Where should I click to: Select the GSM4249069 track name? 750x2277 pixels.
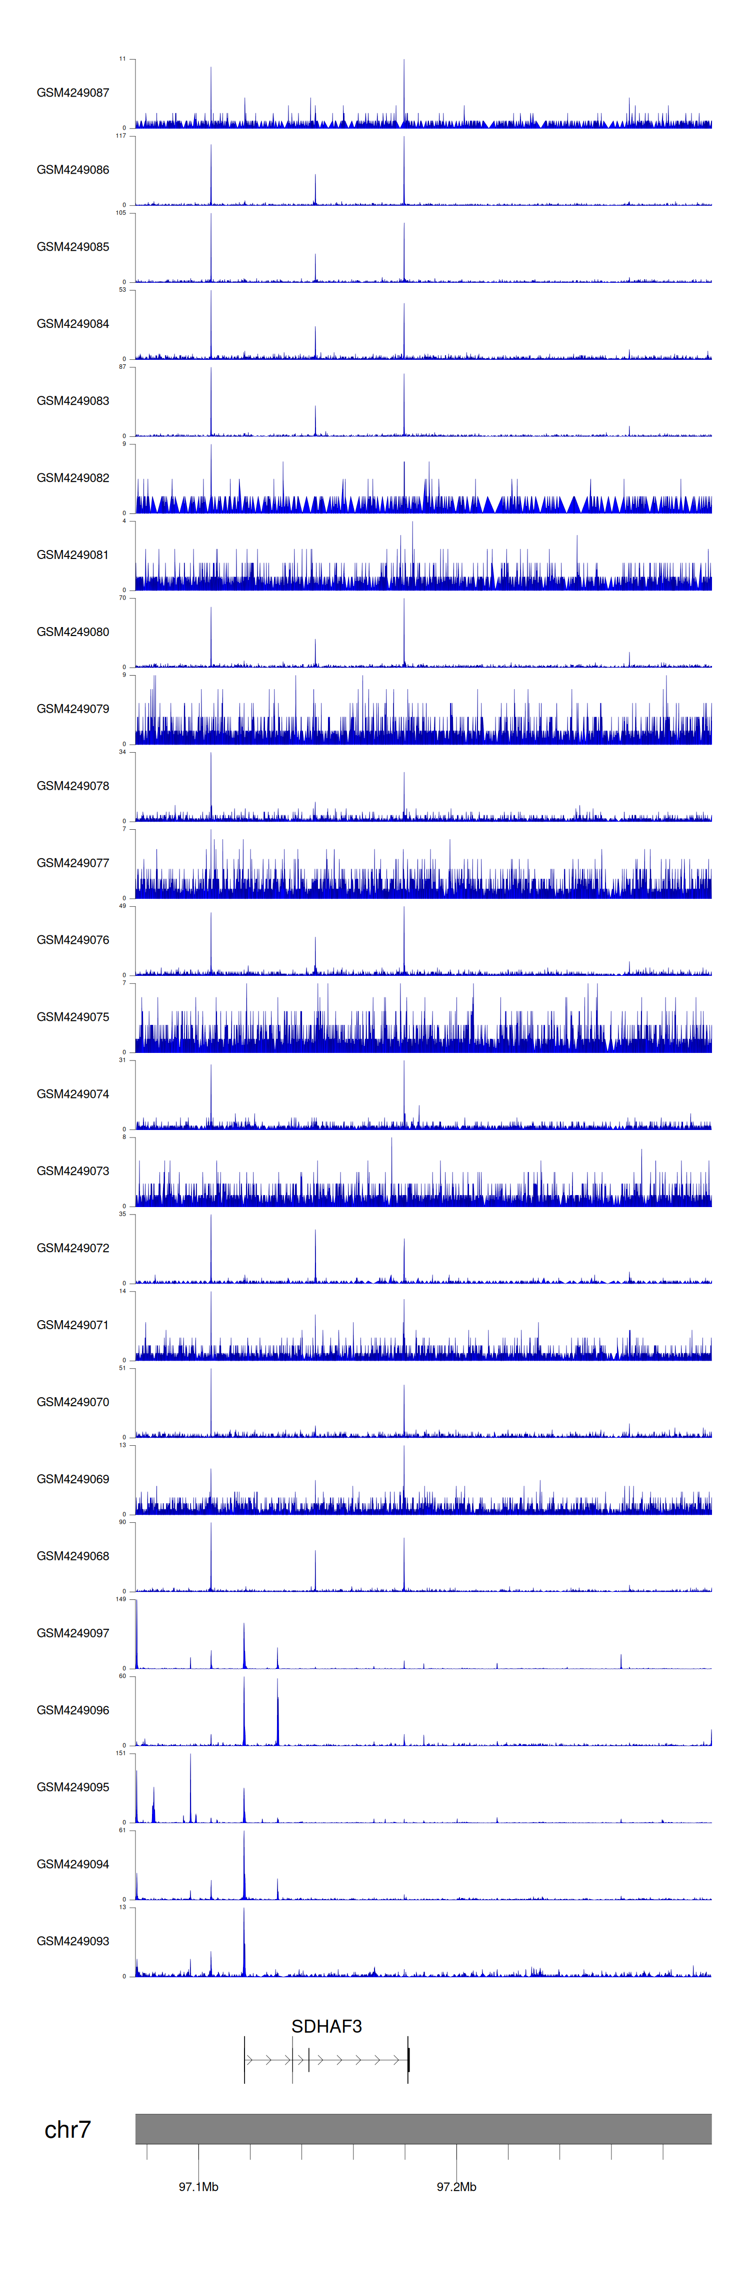72,1478
